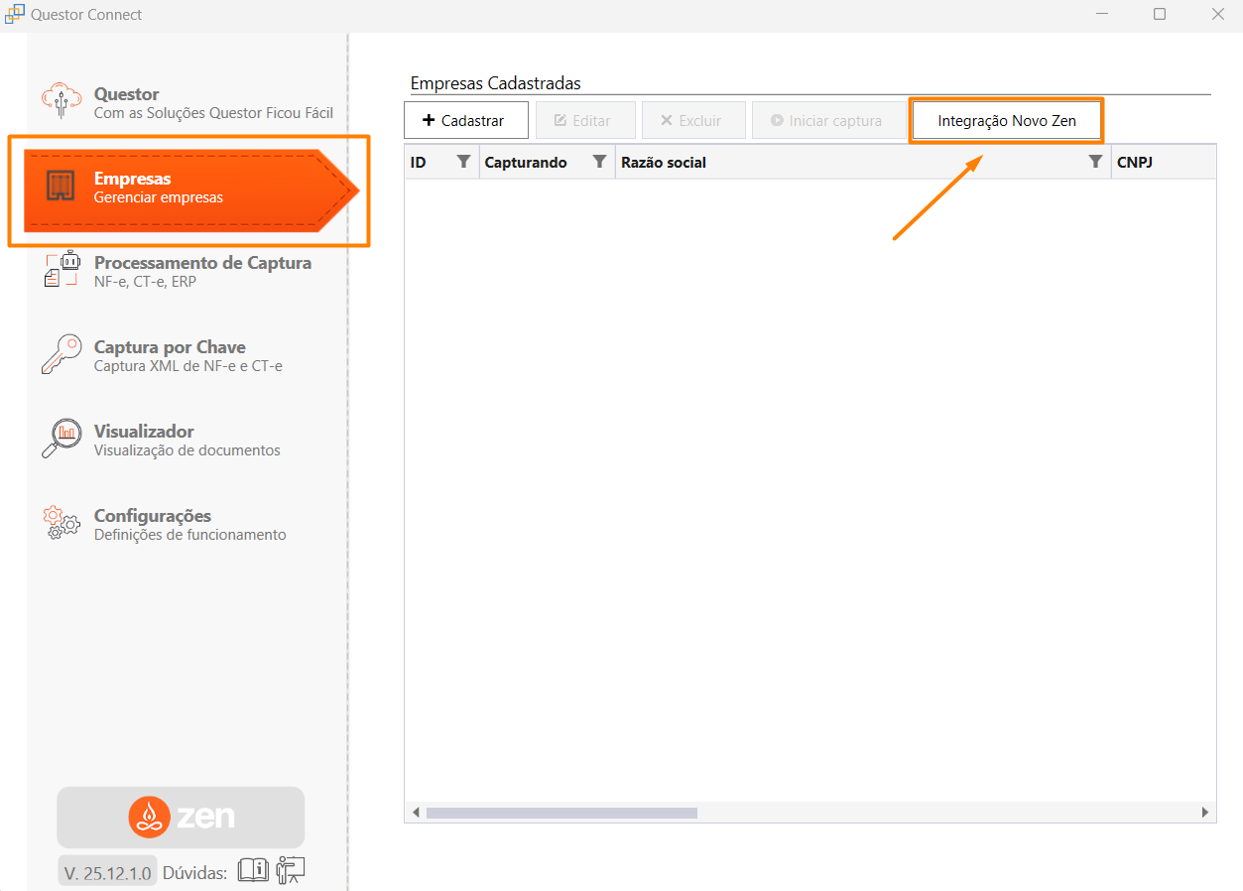Click the right scroll arrow of grid
Image resolution: width=1243 pixels, height=891 pixels.
tap(1205, 813)
